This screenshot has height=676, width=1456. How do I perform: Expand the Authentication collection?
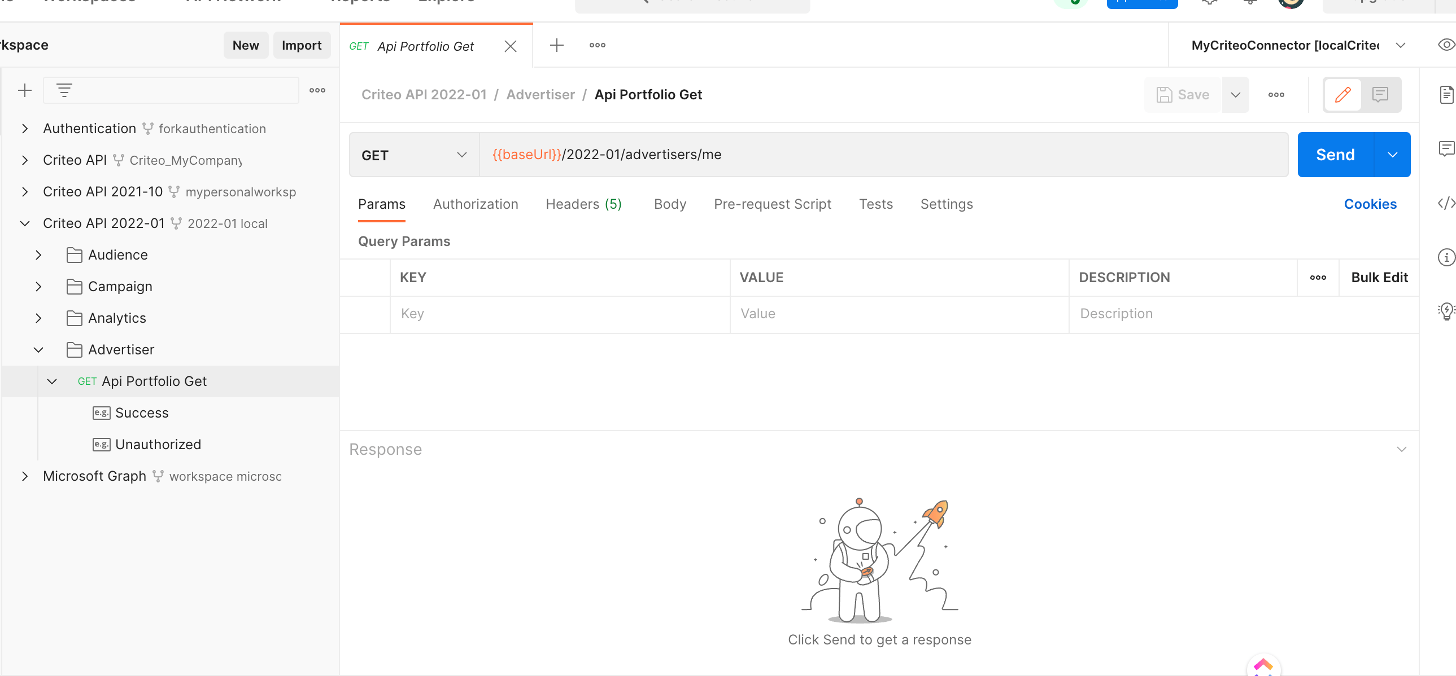[x=24, y=129]
